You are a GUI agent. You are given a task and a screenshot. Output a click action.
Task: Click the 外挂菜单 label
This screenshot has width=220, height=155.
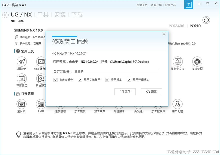point(119,111)
